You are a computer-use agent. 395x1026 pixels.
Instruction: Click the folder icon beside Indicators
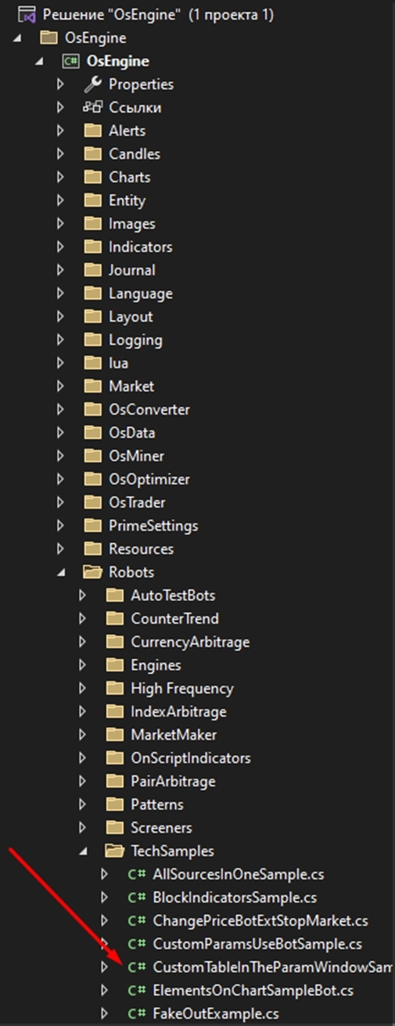[x=94, y=247]
